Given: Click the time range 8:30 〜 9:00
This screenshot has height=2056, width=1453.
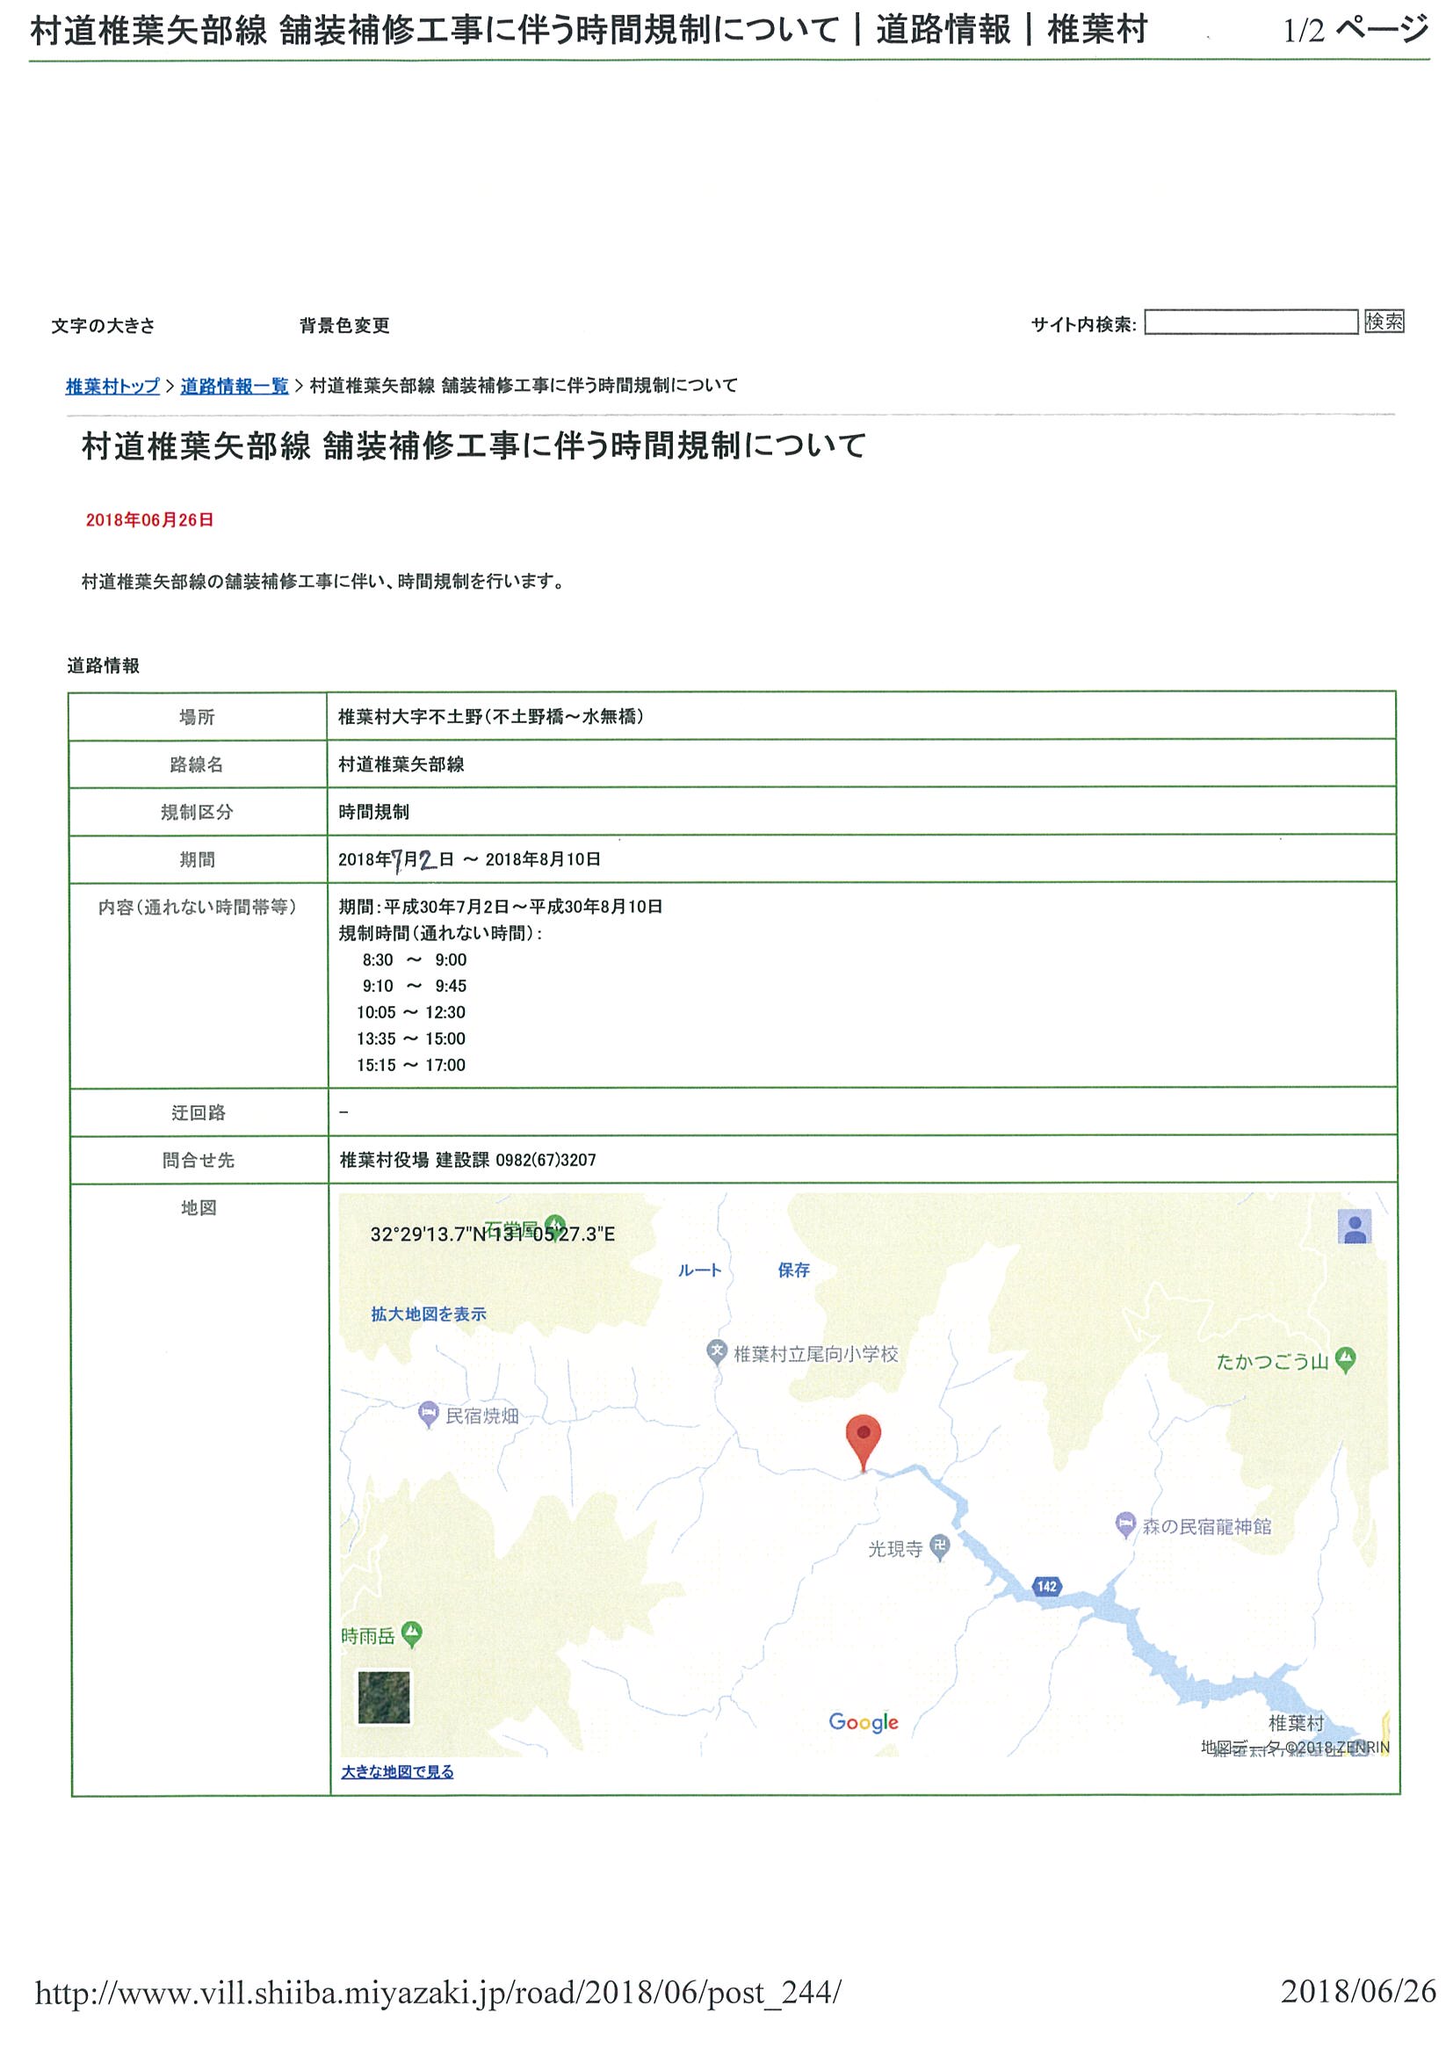Looking at the screenshot, I should tap(415, 960).
